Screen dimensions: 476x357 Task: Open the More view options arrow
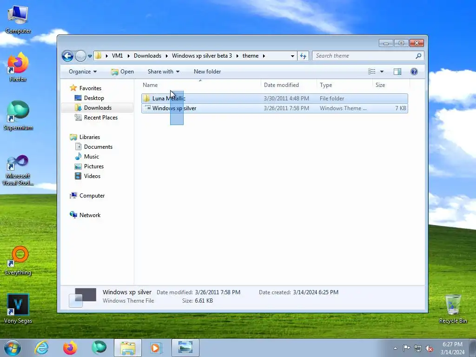pyautogui.click(x=382, y=72)
